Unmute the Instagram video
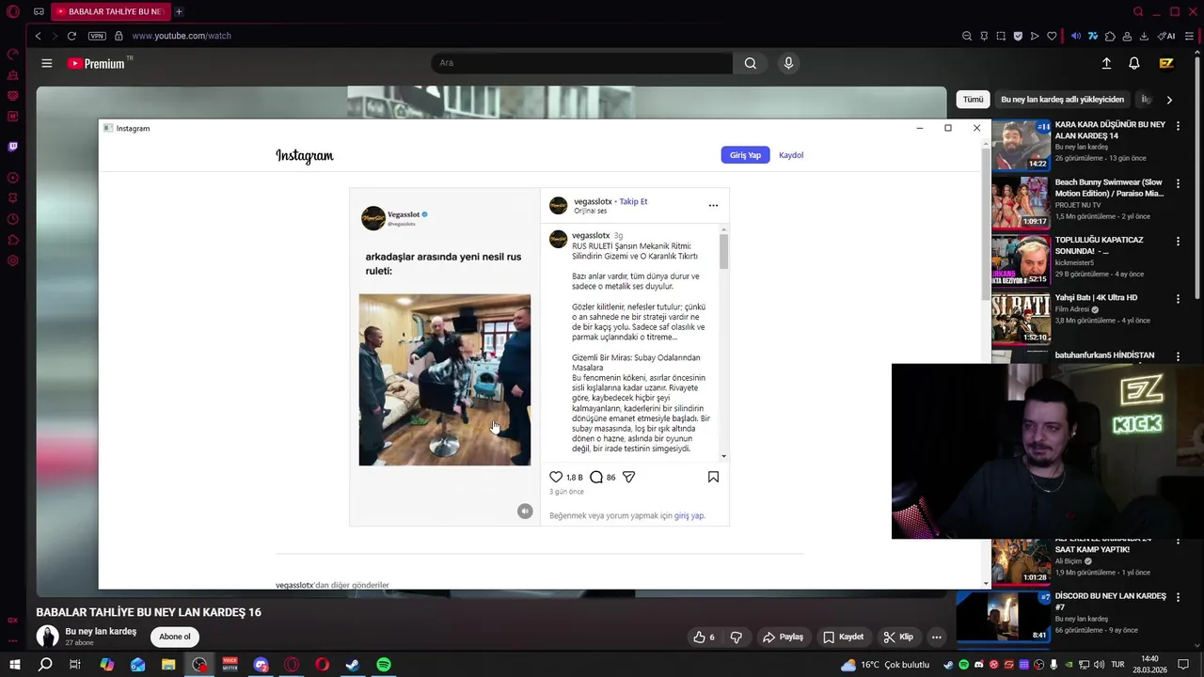 (x=525, y=511)
